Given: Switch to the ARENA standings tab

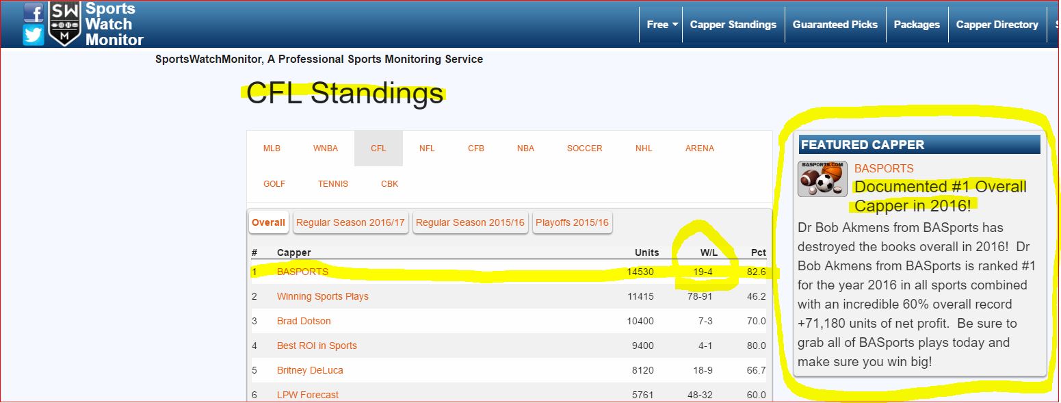Looking at the screenshot, I should 700,148.
